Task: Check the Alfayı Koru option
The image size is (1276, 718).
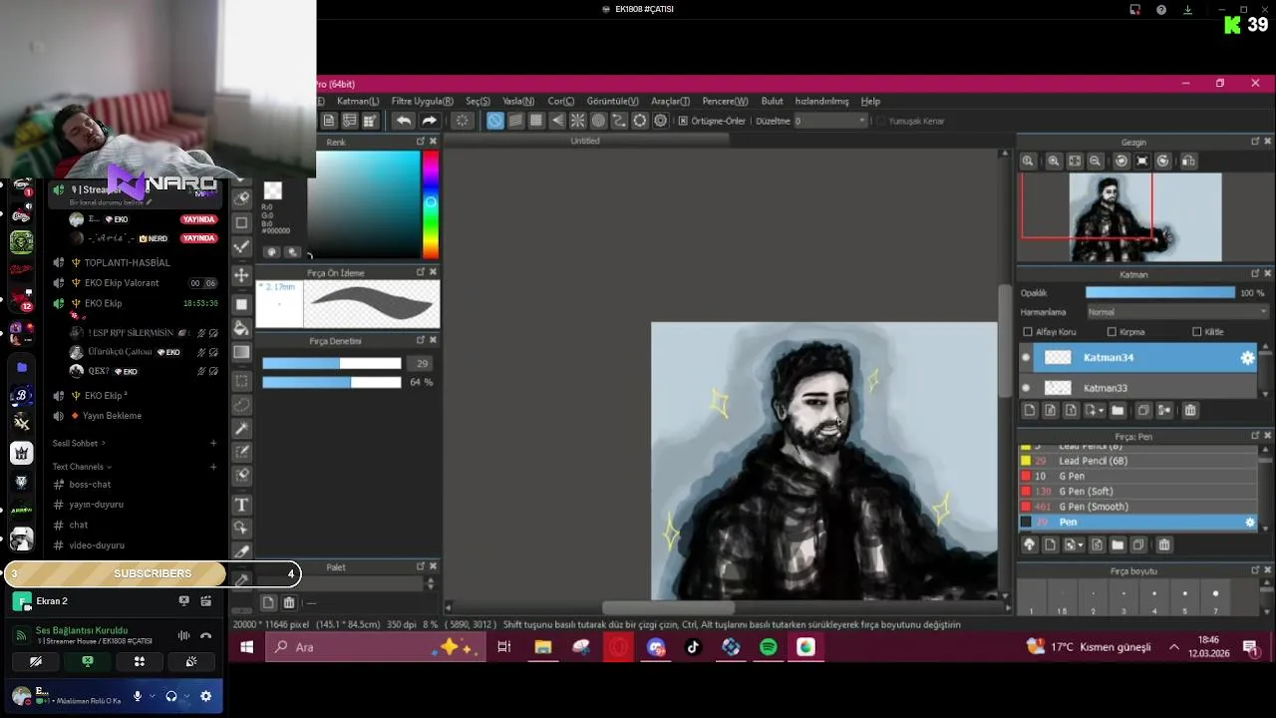Action: pyautogui.click(x=1028, y=332)
